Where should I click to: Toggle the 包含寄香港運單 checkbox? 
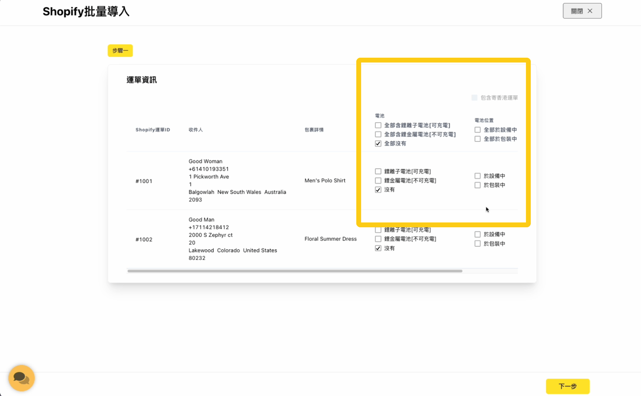click(474, 98)
